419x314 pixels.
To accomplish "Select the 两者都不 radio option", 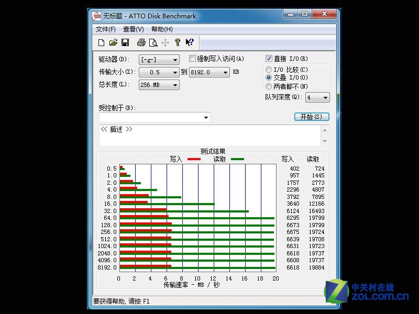I will [x=269, y=86].
